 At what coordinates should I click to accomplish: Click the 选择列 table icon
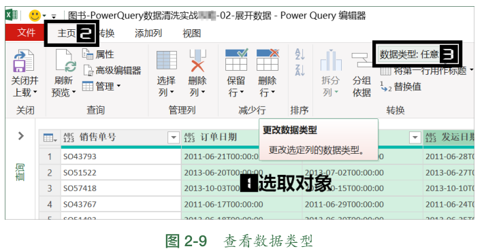click(x=167, y=61)
